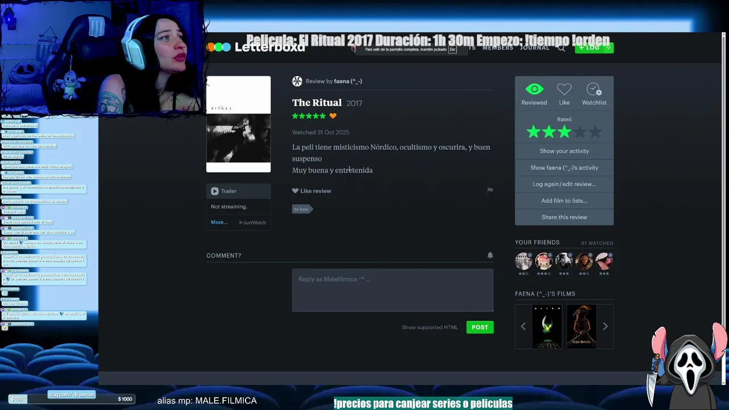Click the 'More...' streaming link

[x=219, y=222]
